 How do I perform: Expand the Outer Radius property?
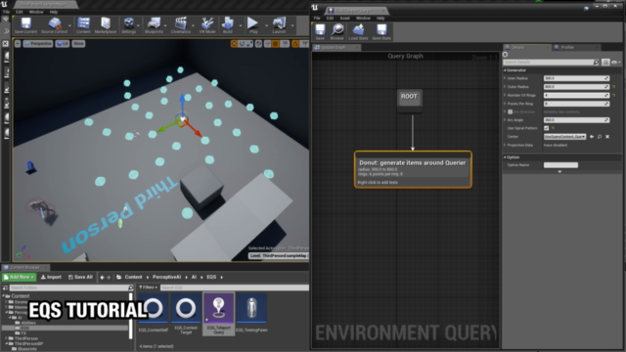tap(505, 87)
